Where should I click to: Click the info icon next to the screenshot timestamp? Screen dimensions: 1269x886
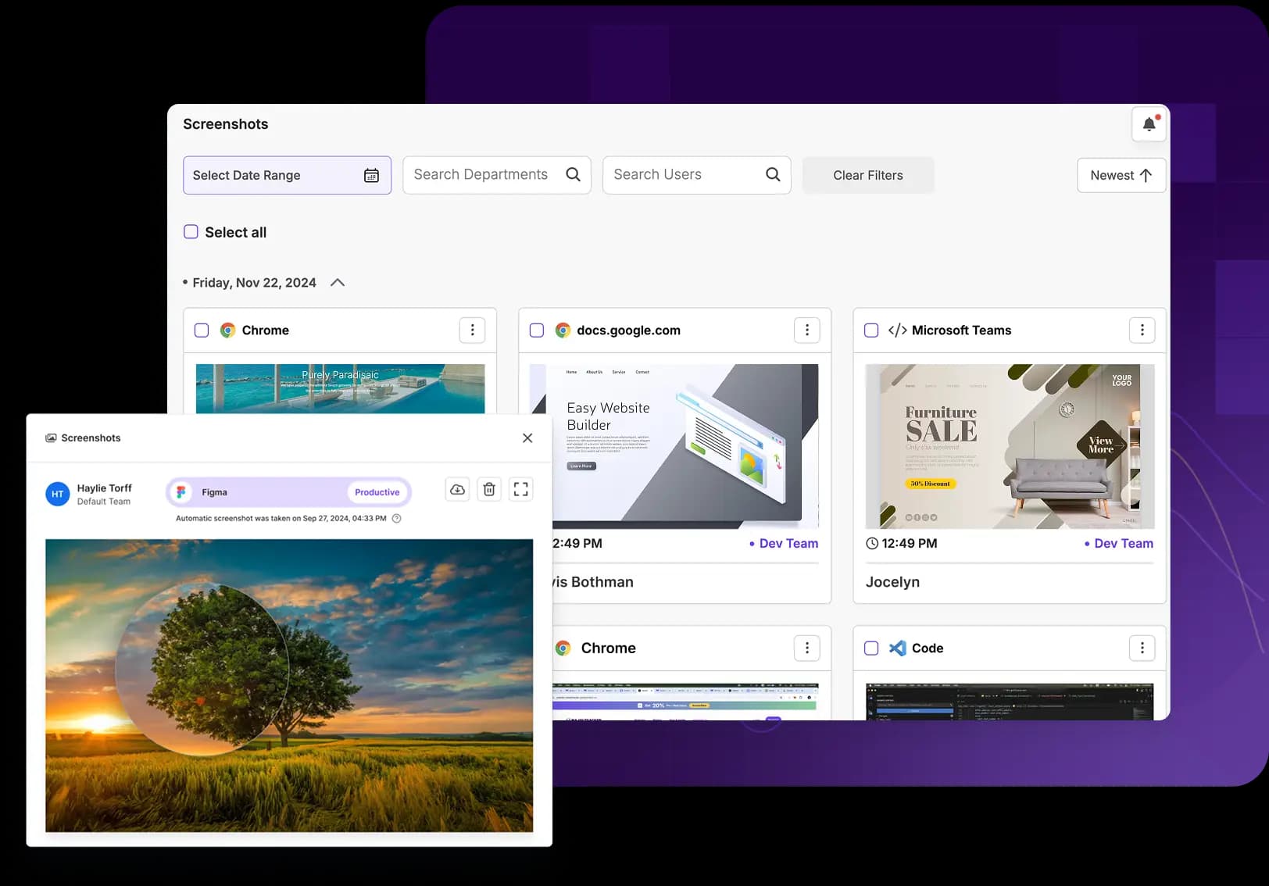(396, 518)
